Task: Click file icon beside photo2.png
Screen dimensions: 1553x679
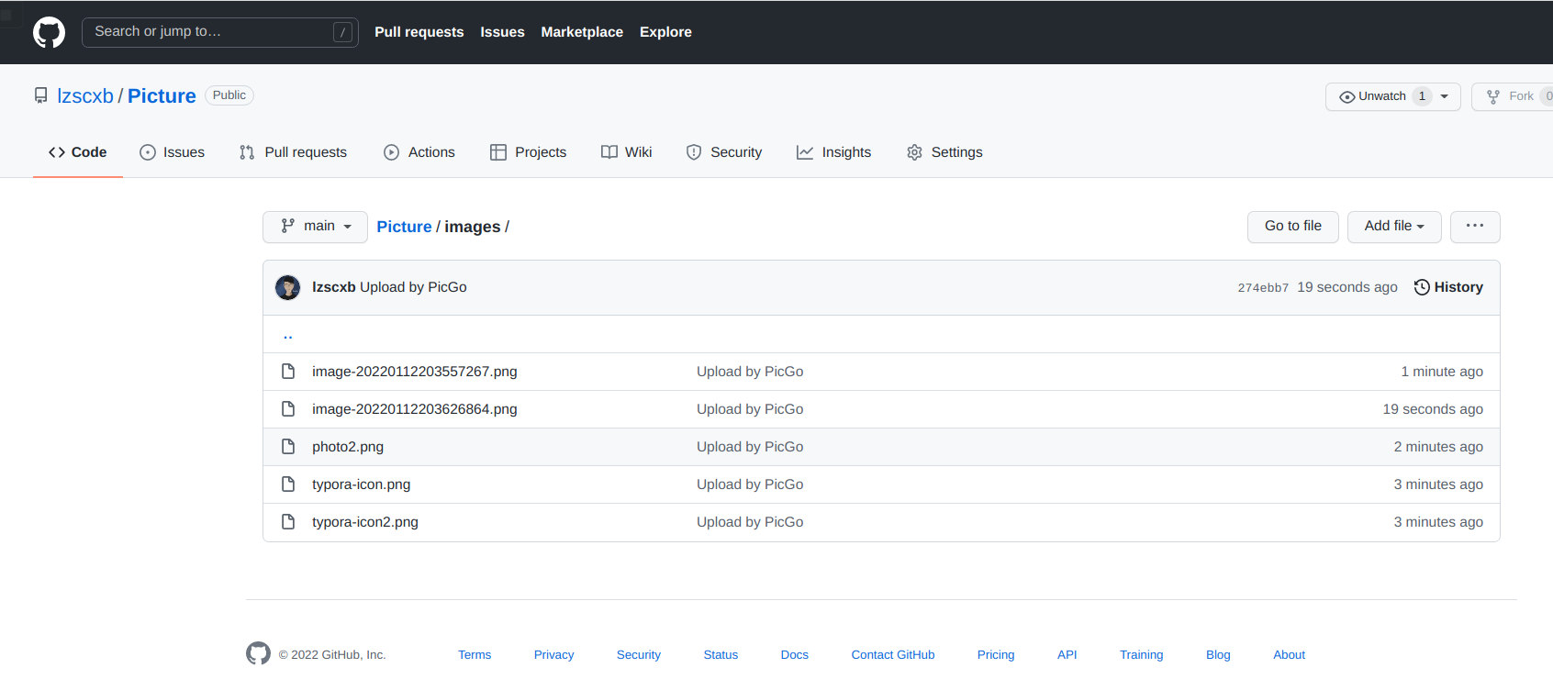Action: (x=288, y=447)
